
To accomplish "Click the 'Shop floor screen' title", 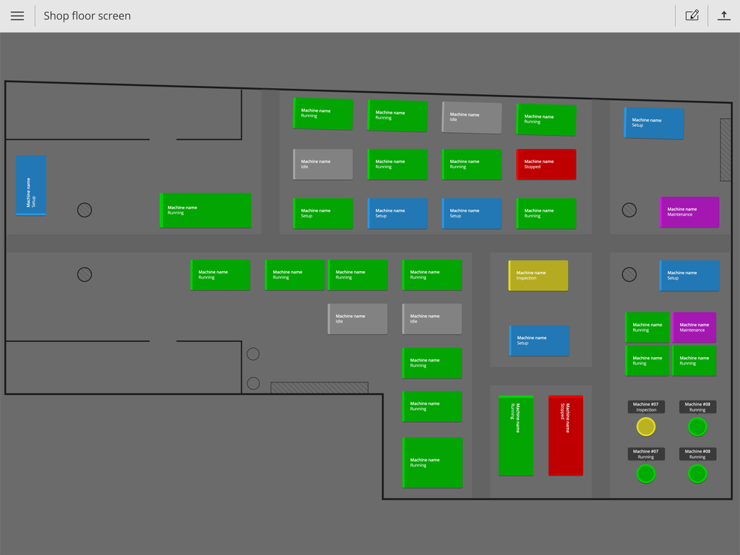I will (87, 16).
